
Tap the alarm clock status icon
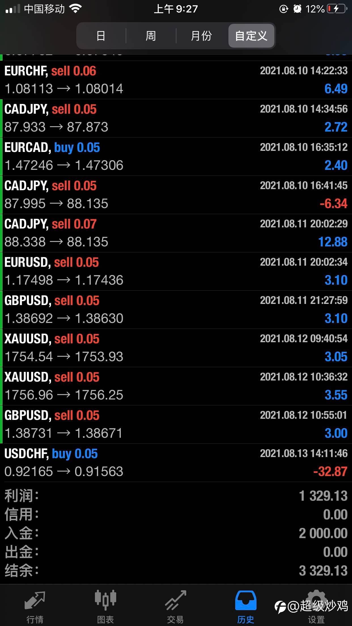(297, 9)
